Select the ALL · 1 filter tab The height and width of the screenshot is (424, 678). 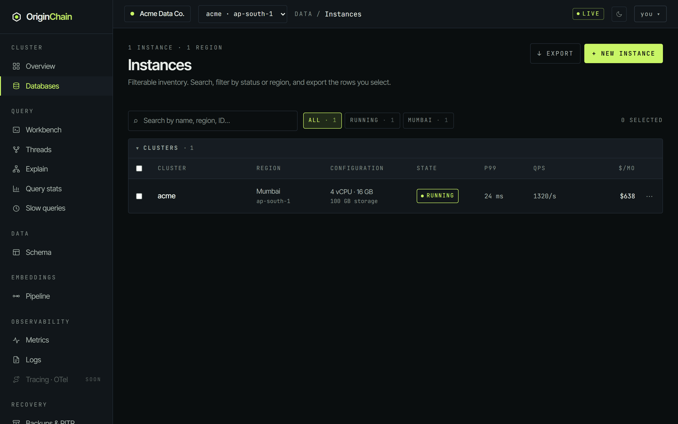(322, 120)
